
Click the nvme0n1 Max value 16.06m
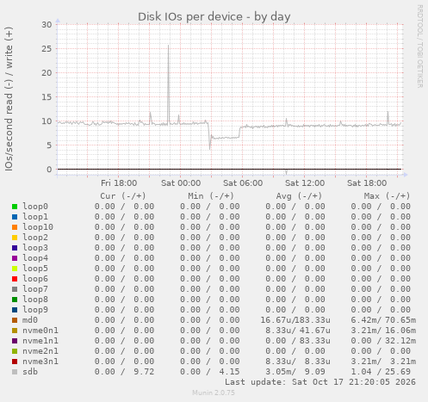click(400, 331)
